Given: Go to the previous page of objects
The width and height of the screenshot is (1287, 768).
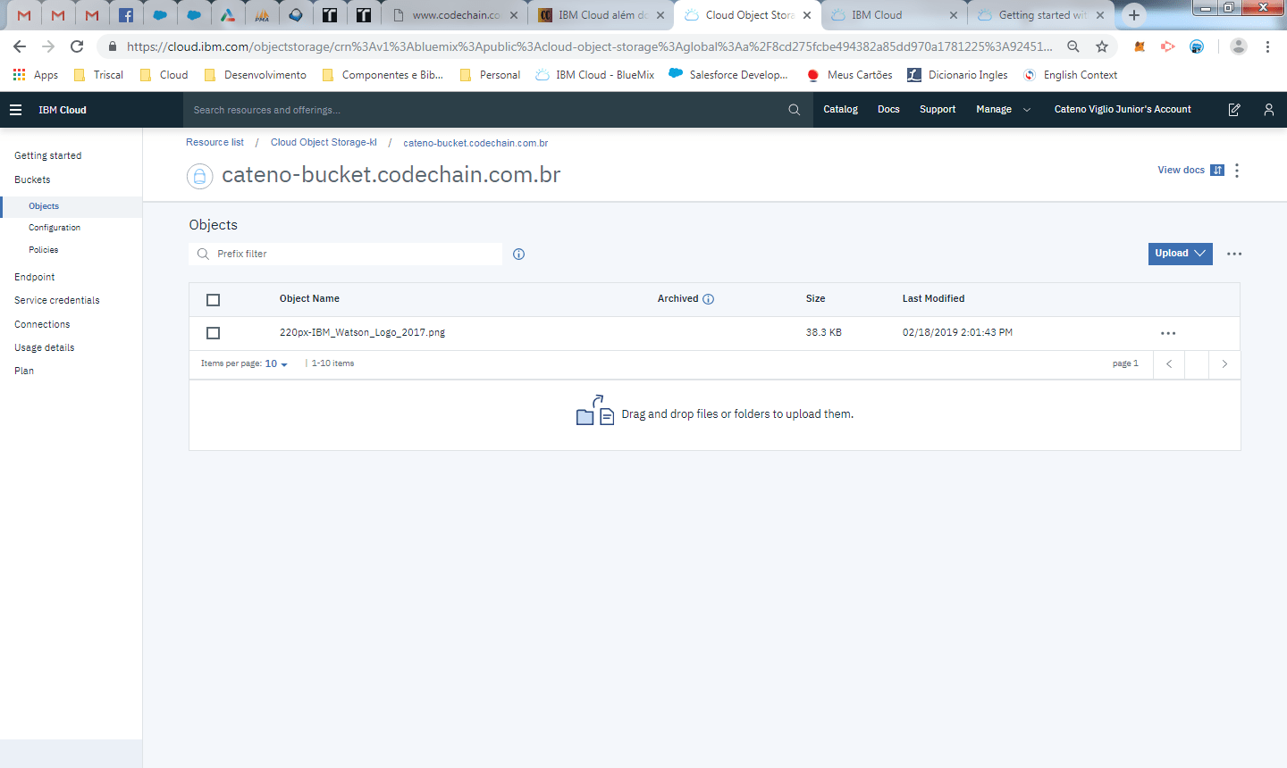Looking at the screenshot, I should click(1169, 364).
